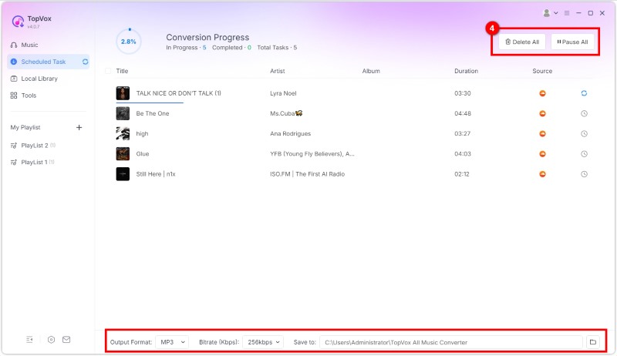The image size is (617, 356).
Task: Expand the user account dropdown
Action: pyautogui.click(x=551, y=13)
